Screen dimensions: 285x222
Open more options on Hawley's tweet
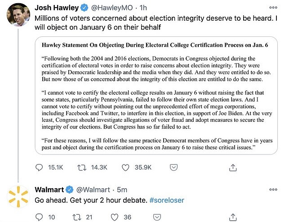(273, 8)
